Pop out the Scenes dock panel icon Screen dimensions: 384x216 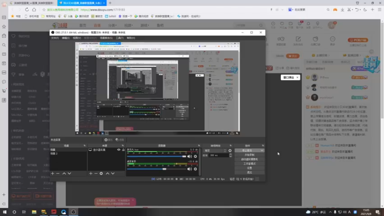pos(84,145)
